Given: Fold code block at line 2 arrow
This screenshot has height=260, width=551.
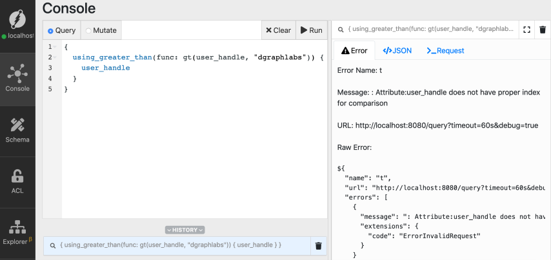Looking at the screenshot, I should (x=56, y=57).
